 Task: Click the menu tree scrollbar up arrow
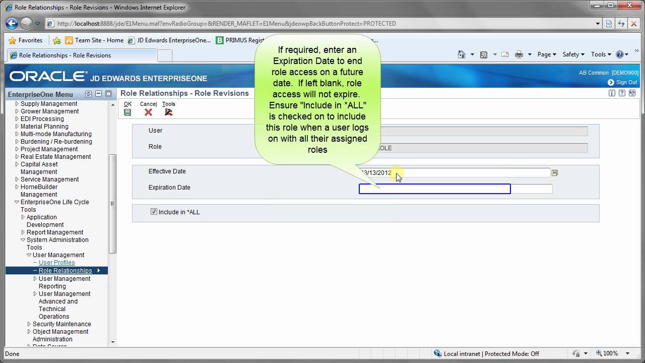click(x=112, y=104)
